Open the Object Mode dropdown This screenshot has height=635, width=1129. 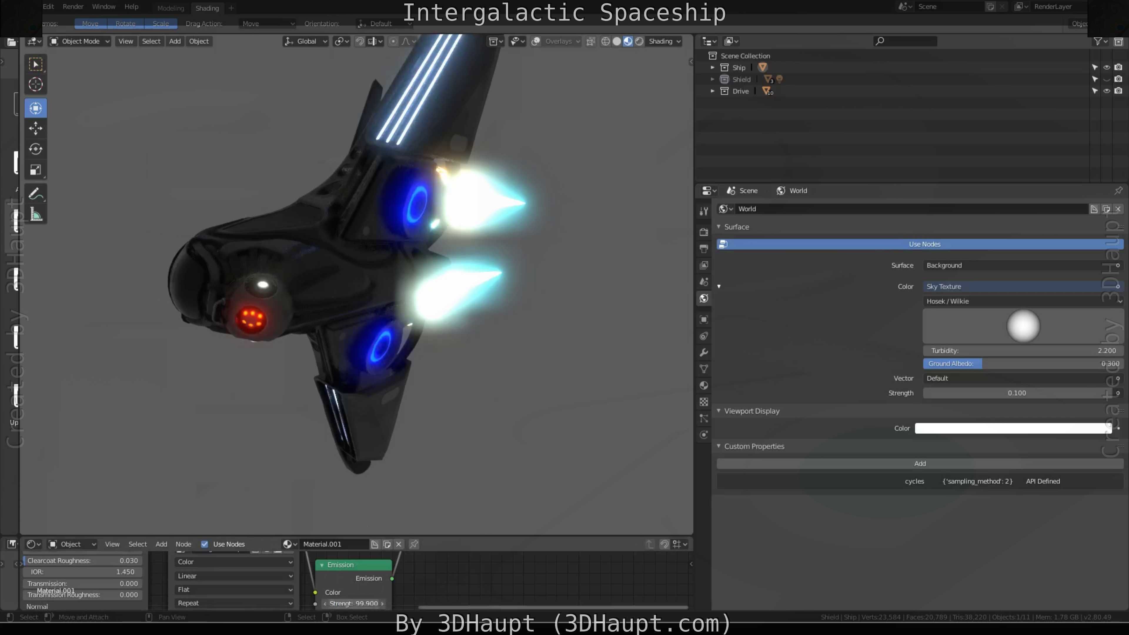pyautogui.click(x=79, y=41)
